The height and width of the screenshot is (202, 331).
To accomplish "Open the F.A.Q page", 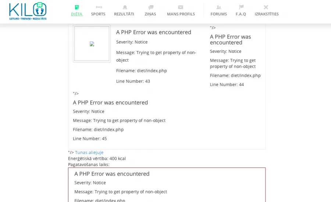I will pyautogui.click(x=241, y=14).
